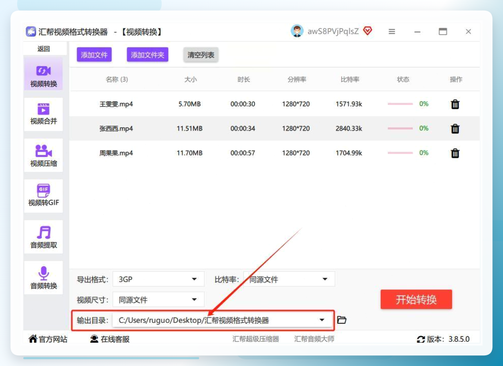Minimize the converter window
The height and width of the screenshot is (366, 503).
[417, 31]
